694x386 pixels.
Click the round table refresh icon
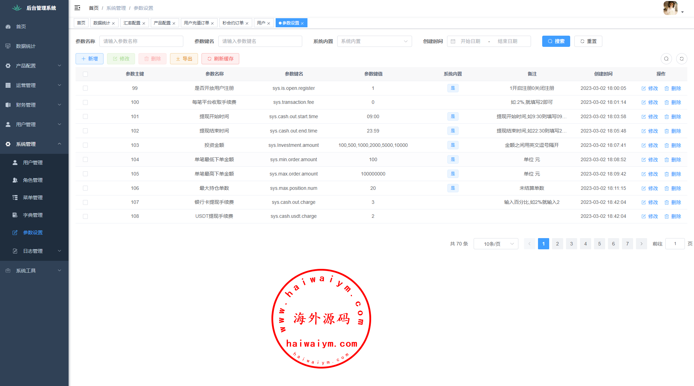[x=681, y=59]
